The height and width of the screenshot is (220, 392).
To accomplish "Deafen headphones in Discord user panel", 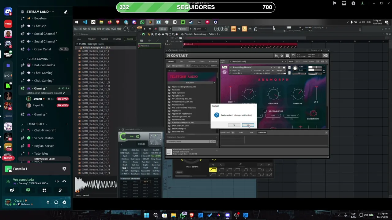I will coord(56,202).
